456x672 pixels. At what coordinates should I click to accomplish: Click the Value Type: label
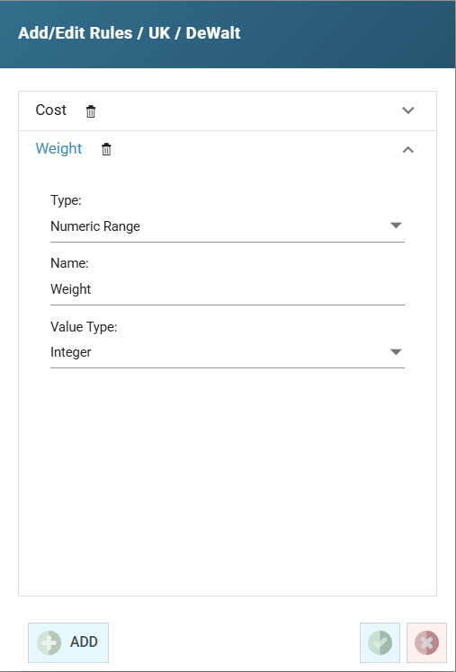[x=84, y=327]
